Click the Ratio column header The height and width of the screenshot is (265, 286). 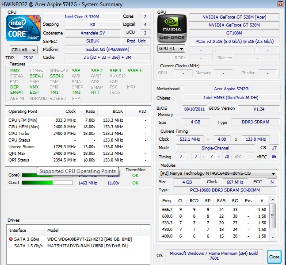pos(88,111)
